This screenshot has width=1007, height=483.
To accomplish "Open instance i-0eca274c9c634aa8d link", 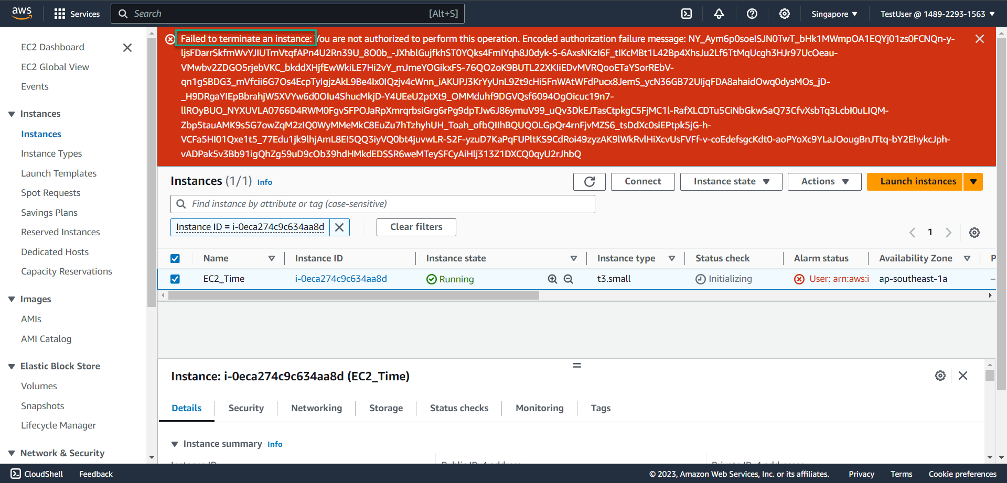I will 341,279.
